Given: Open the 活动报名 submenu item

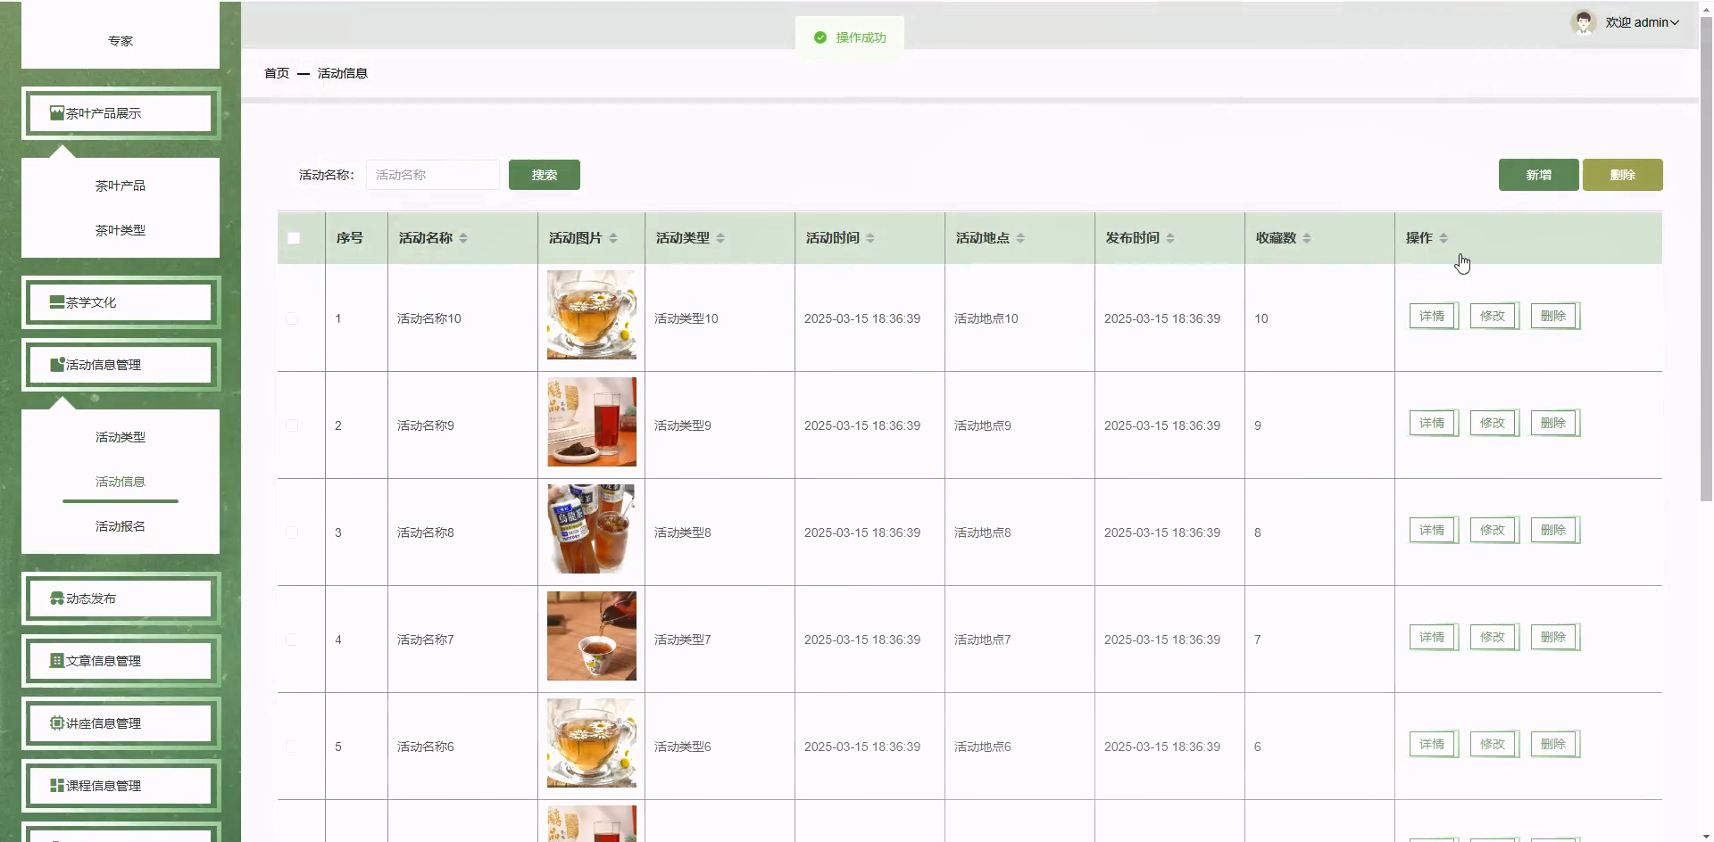Looking at the screenshot, I should click(x=121, y=526).
